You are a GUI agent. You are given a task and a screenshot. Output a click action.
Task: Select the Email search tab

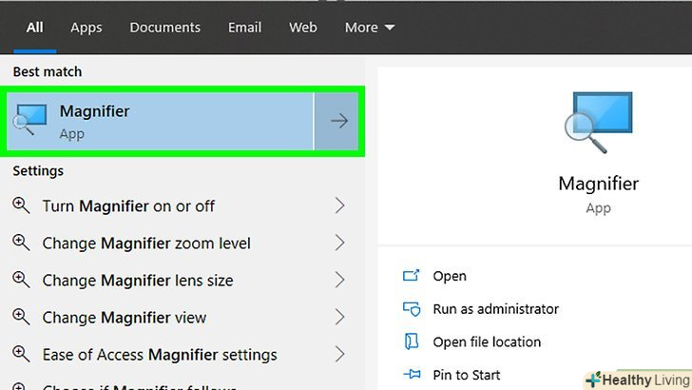pyautogui.click(x=245, y=28)
